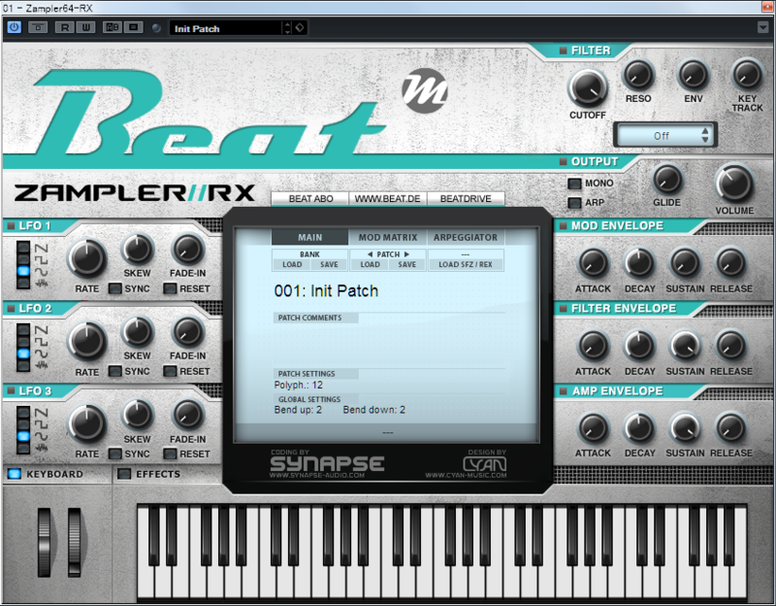Click the LFO 2 RATE knob
Image resolution: width=776 pixels, height=606 pixels.
click(86, 341)
